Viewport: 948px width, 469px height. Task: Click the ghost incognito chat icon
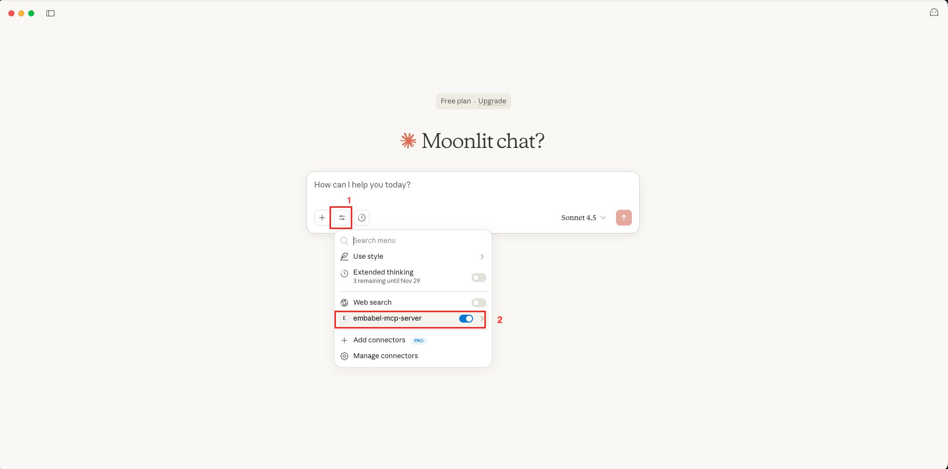click(934, 13)
